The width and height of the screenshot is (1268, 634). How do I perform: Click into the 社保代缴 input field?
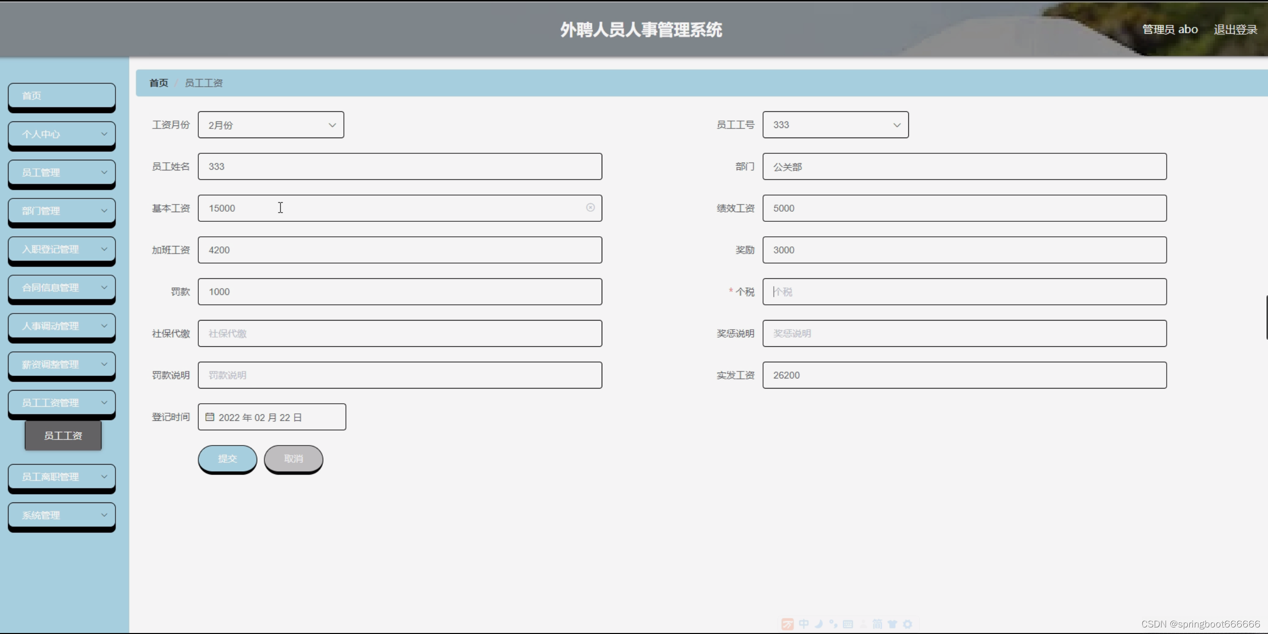(399, 334)
